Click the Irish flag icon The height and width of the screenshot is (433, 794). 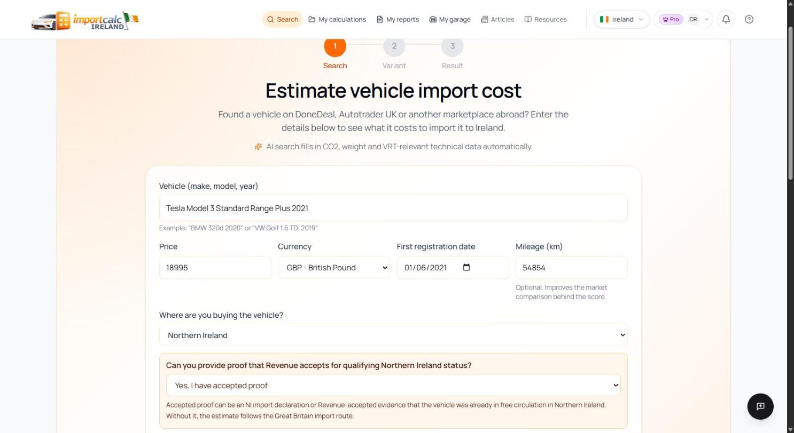click(x=604, y=19)
